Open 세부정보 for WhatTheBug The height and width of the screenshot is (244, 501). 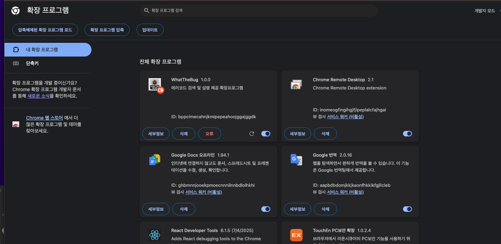pos(156,134)
